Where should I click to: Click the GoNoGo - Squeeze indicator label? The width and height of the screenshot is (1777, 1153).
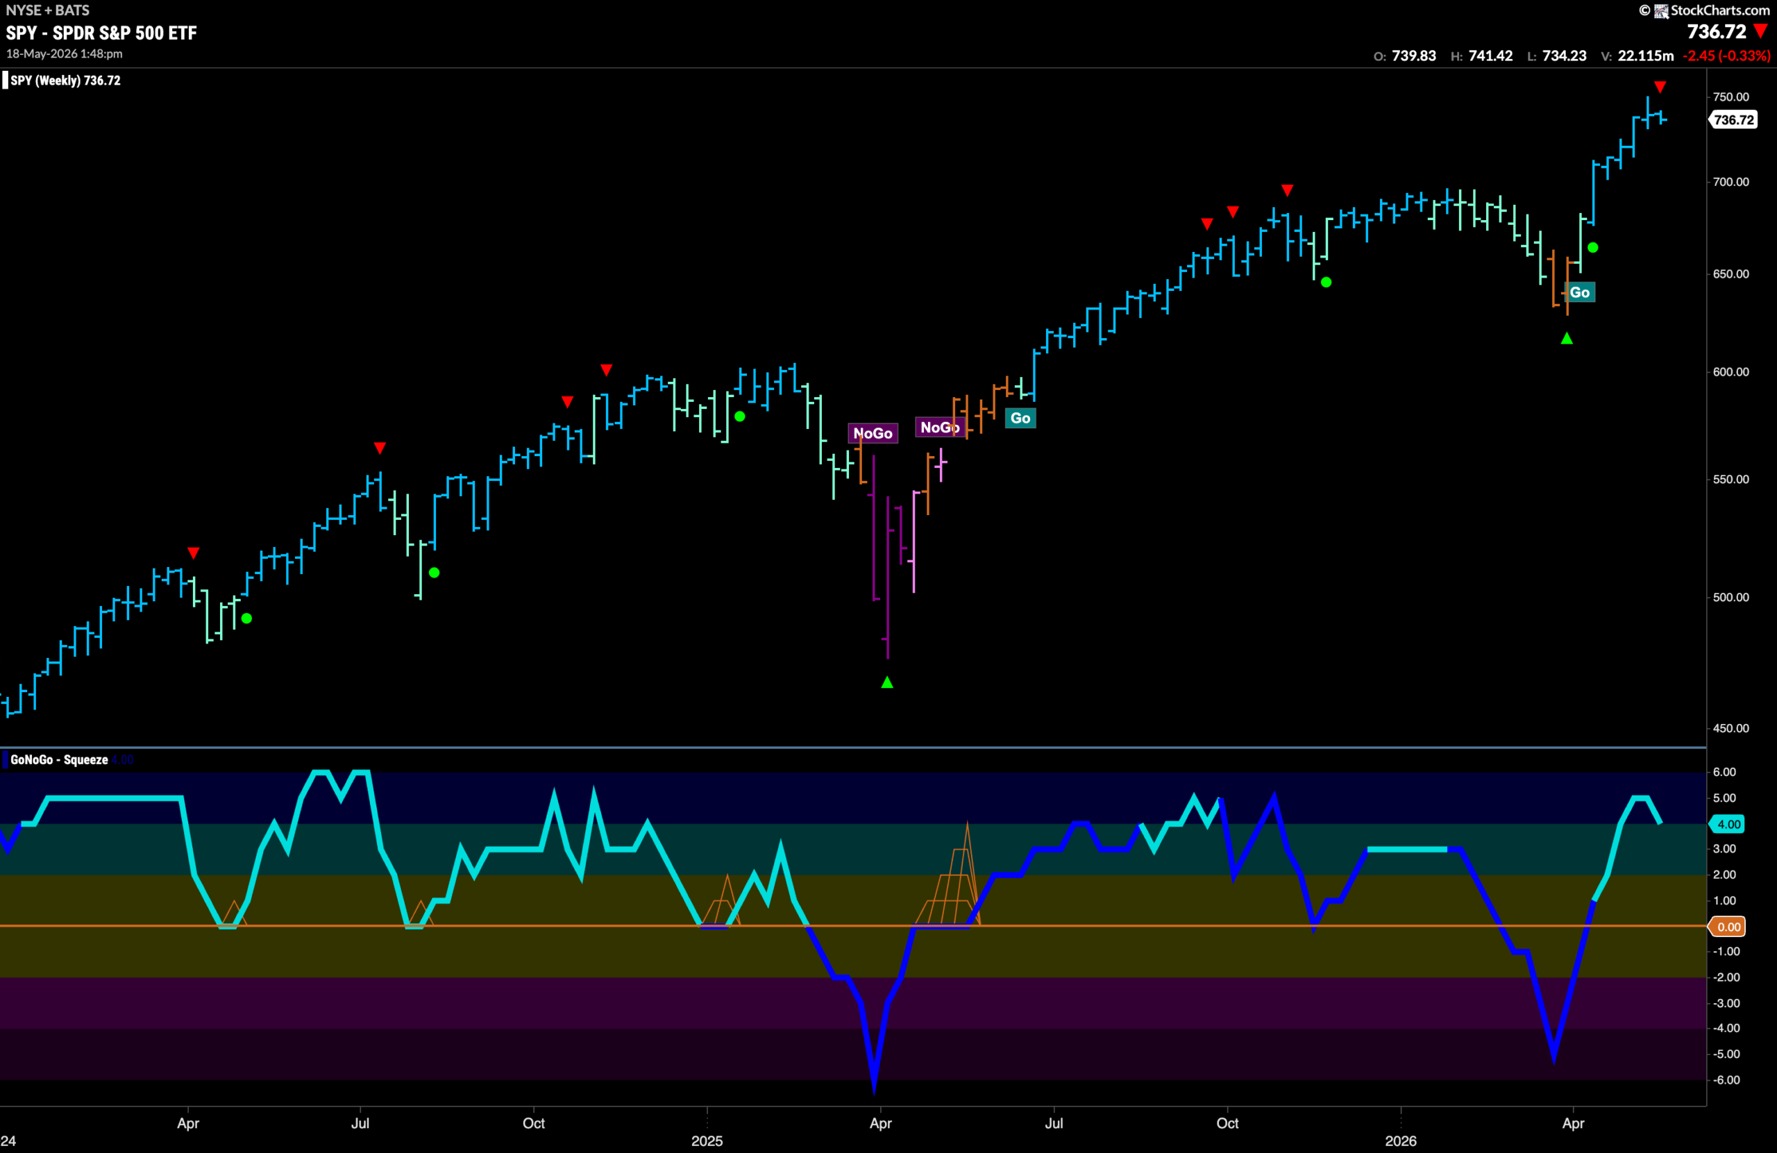tap(59, 759)
